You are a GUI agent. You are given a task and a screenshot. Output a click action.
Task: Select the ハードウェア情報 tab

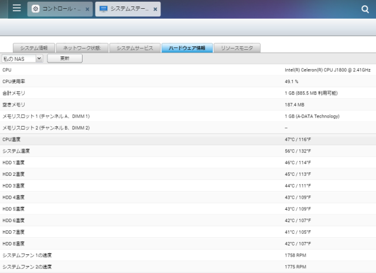[187, 48]
